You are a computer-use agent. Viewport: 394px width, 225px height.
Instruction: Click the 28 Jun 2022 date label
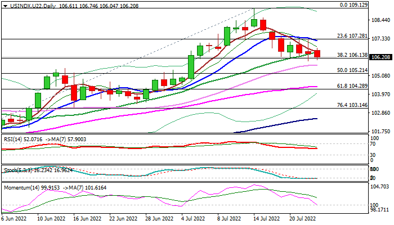point(159,219)
